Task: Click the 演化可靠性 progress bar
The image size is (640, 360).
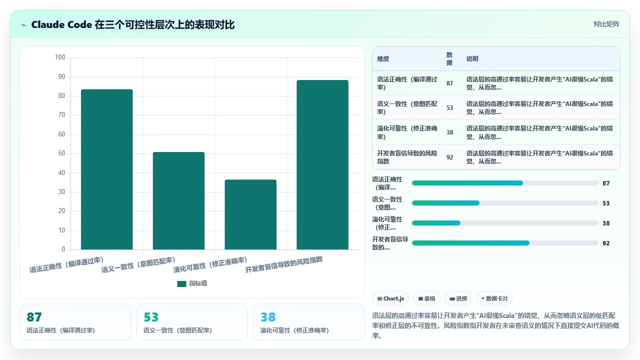Action: (x=505, y=223)
